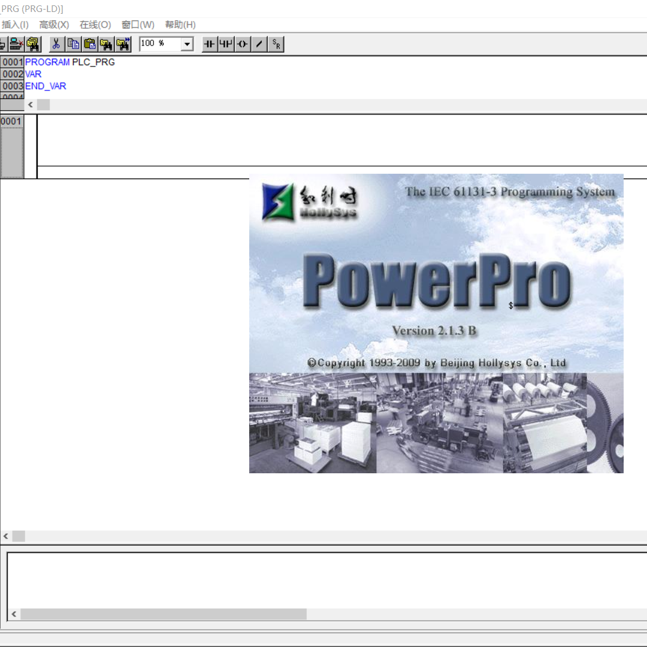
Task: Run Find Next with the binoculars-arrow icon
Action: coord(123,44)
